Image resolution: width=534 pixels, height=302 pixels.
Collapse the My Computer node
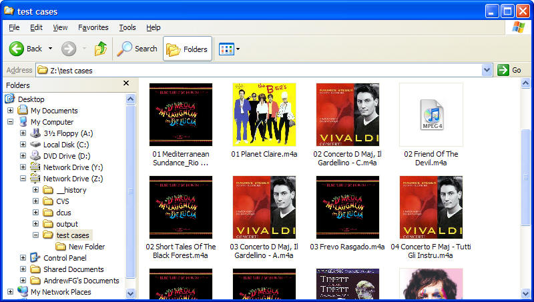pyautogui.click(x=10, y=121)
